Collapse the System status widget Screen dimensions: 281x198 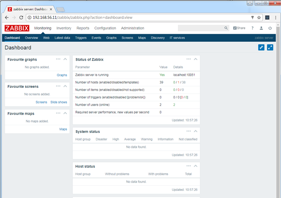(x=195, y=131)
